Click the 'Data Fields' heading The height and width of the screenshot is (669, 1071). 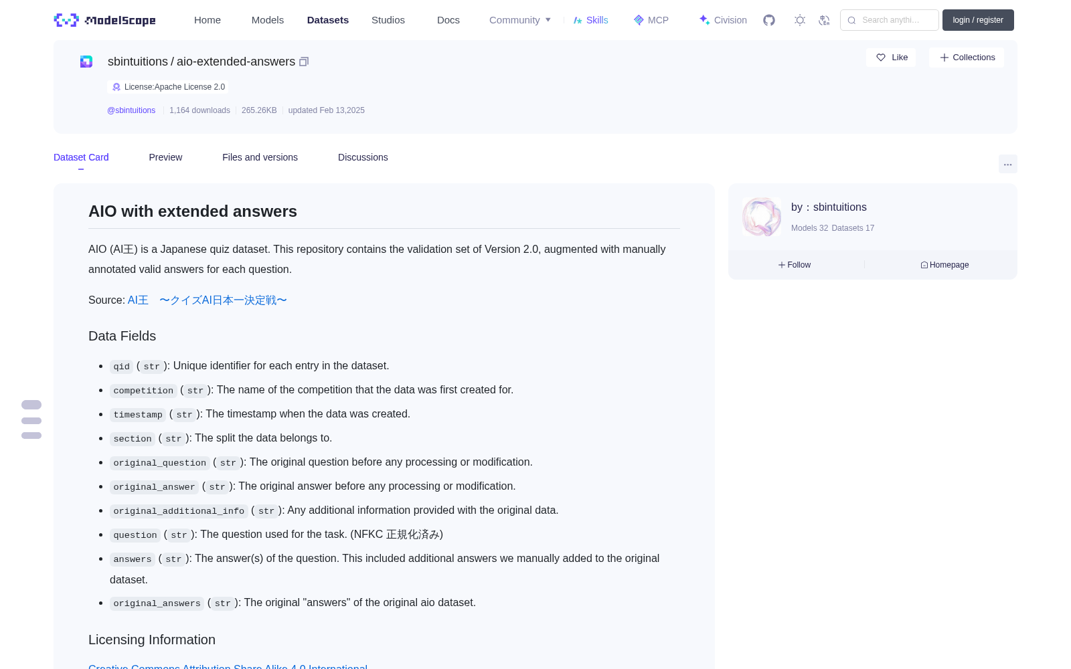click(122, 337)
